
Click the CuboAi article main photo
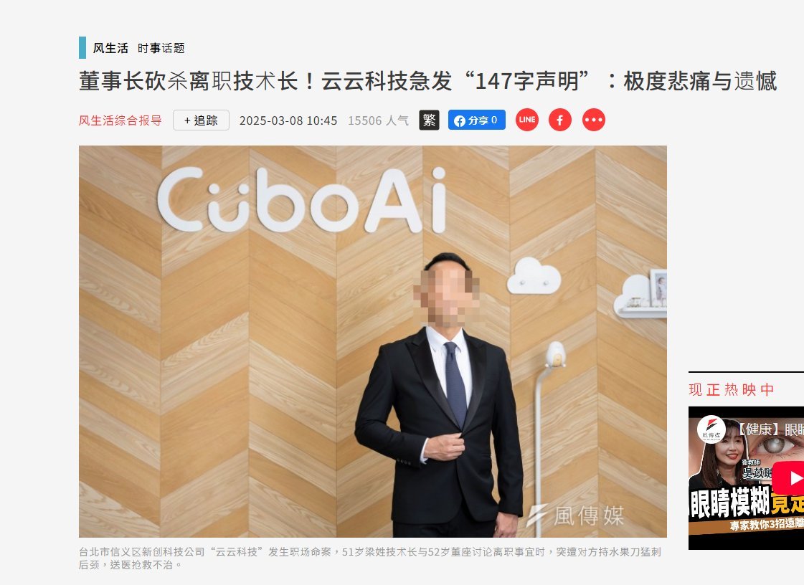pyautogui.click(x=373, y=341)
